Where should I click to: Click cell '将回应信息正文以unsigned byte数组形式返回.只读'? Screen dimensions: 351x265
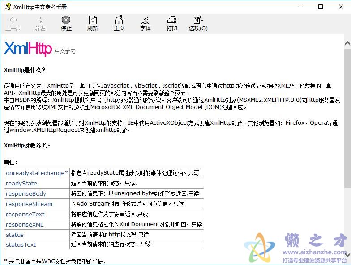(x=137, y=194)
